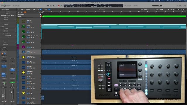Viewport: 187px width, 105px height.
Task: Solo the Bass Bus track
Action: tap(31, 22)
